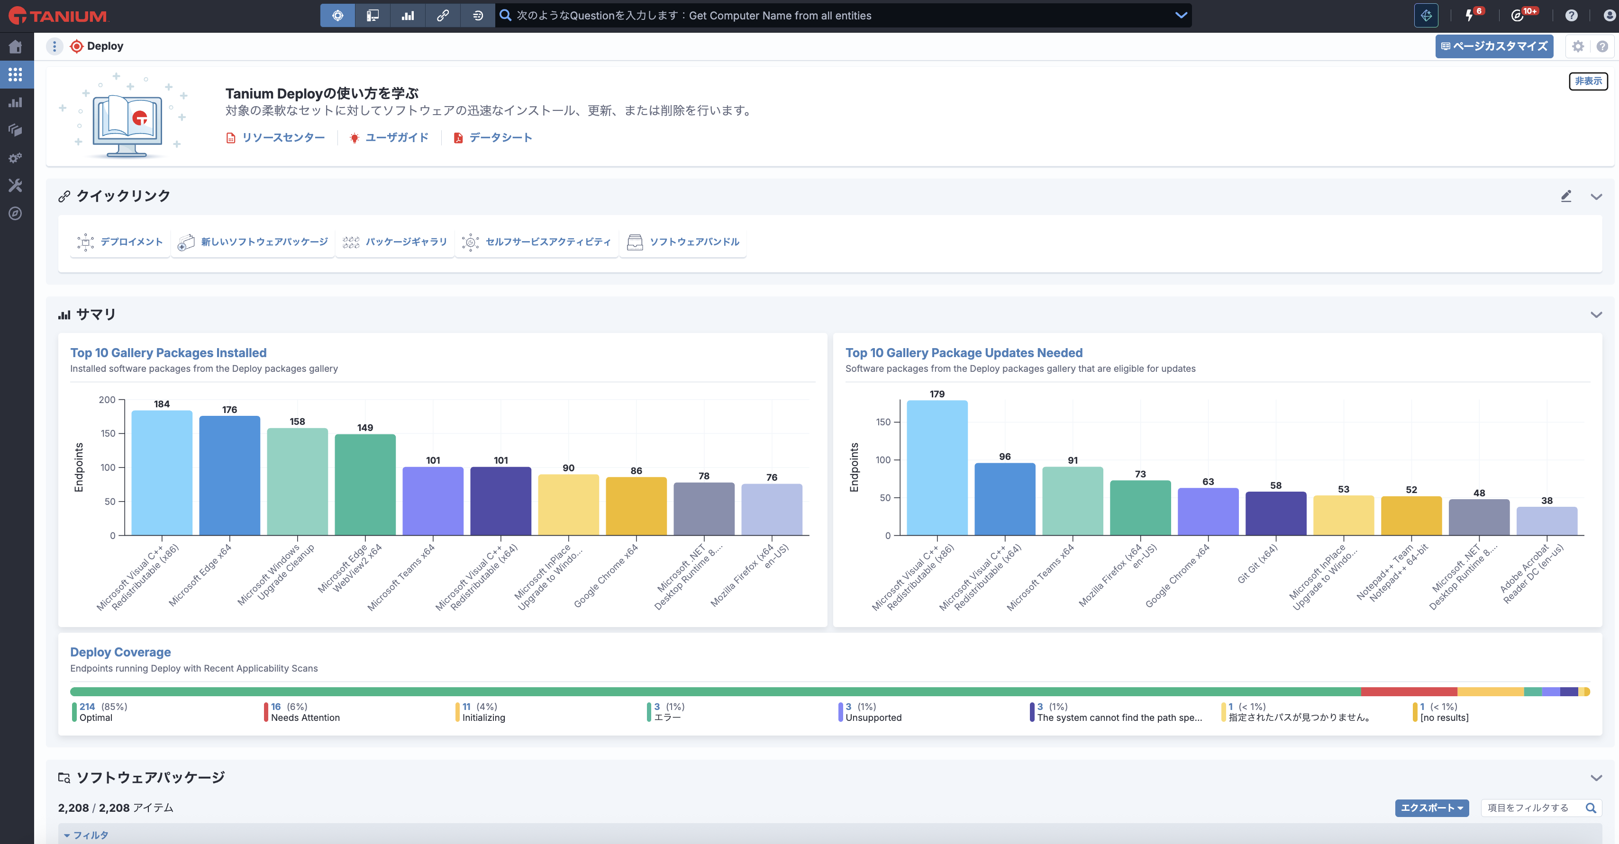Click the home icon in left sidebar
The height and width of the screenshot is (844, 1619).
click(16, 47)
